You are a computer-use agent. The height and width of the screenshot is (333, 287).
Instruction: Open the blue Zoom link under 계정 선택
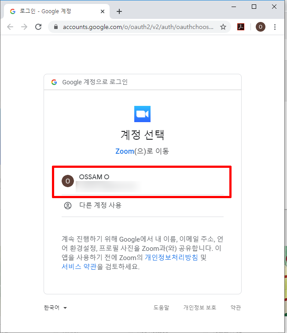click(125, 151)
